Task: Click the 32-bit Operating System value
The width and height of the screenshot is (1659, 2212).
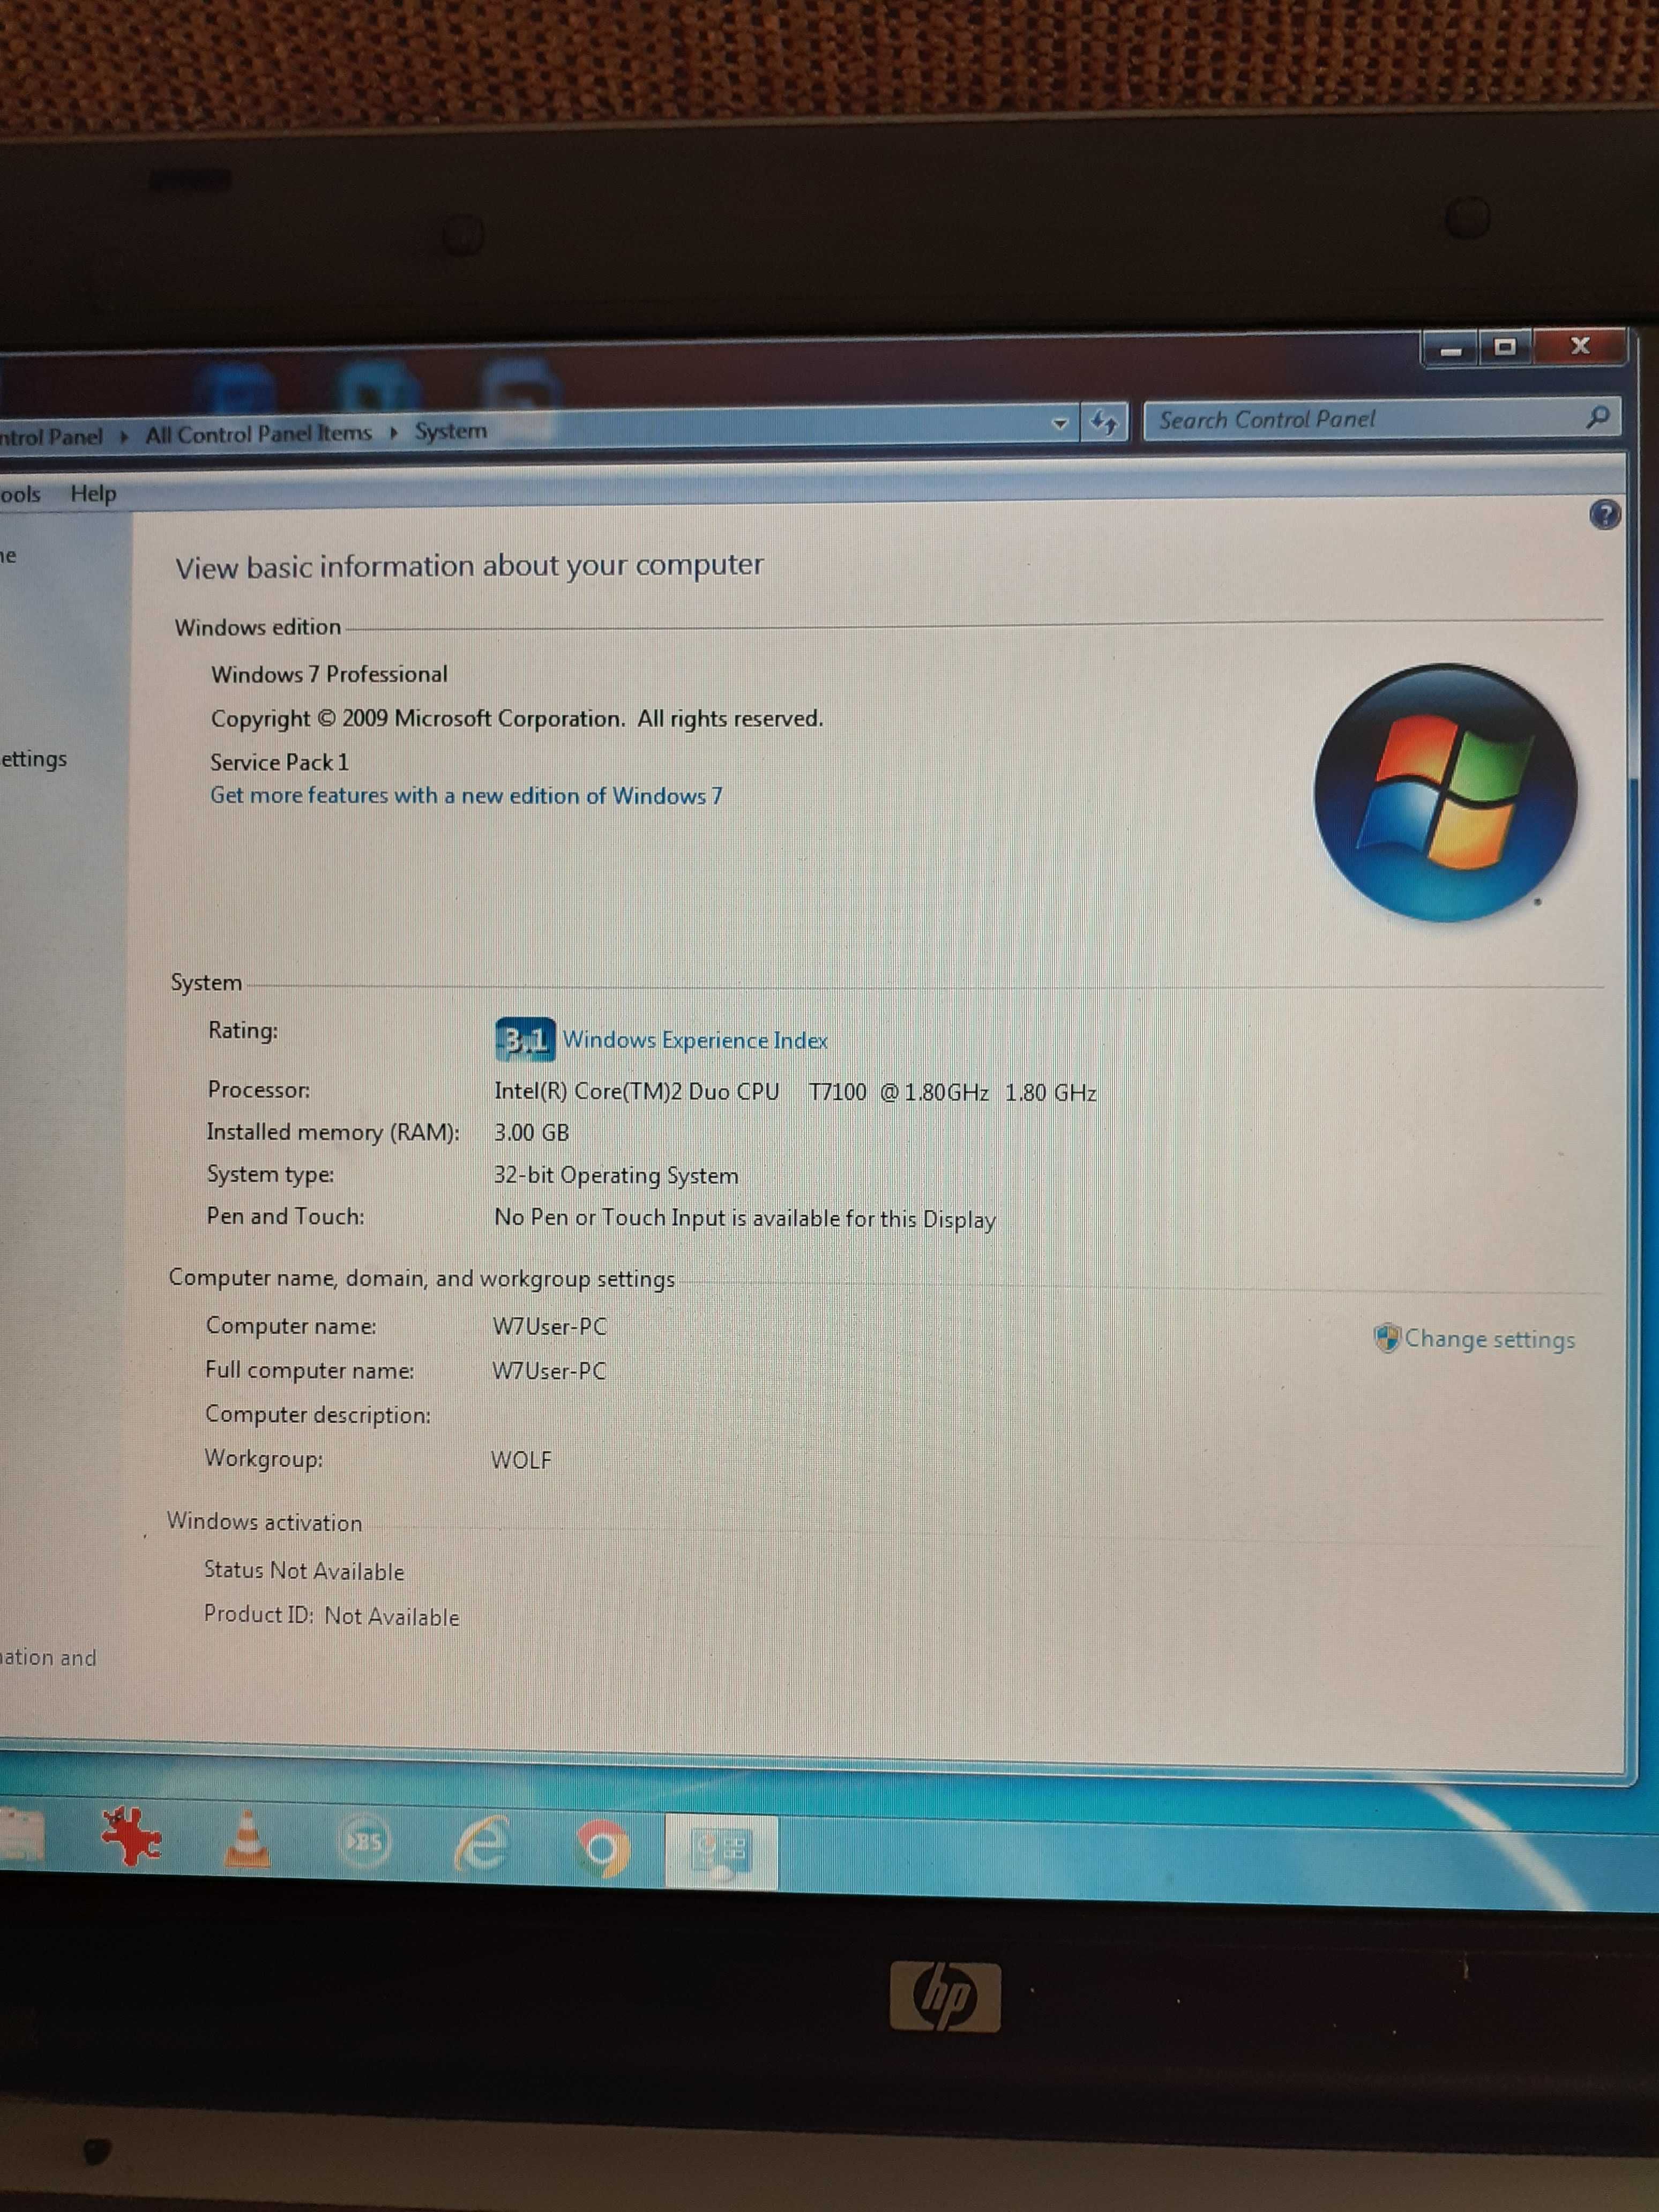Action: [616, 1176]
